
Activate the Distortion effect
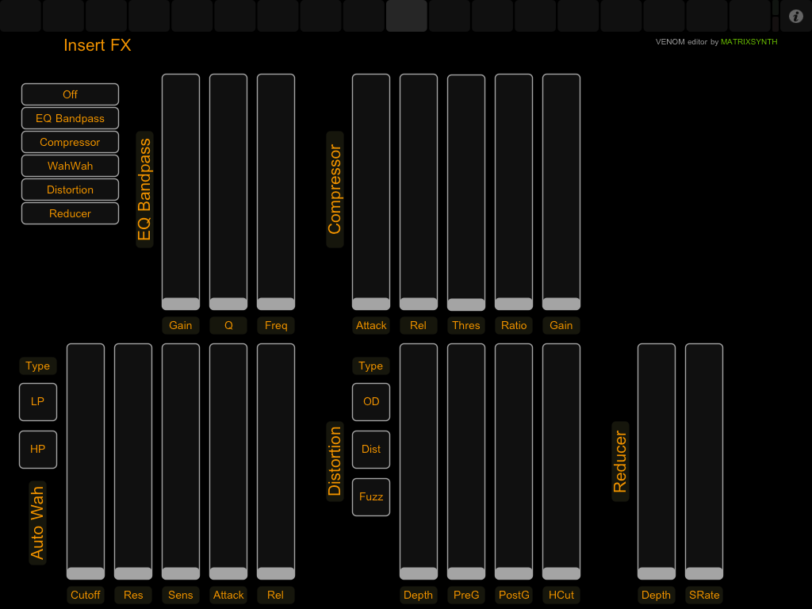click(70, 190)
